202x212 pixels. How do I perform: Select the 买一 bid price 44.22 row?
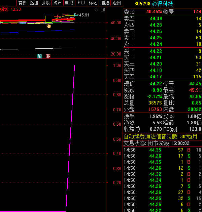162,51
